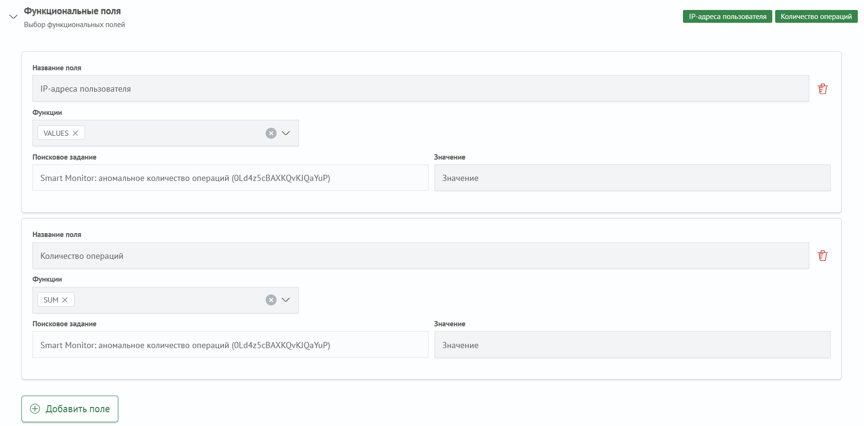
Task: Delete the Количество операций field via trash icon
Action: [822, 256]
